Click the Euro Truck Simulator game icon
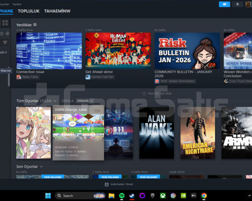This screenshot has width=252, height=201. [x=226, y=81]
